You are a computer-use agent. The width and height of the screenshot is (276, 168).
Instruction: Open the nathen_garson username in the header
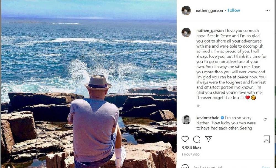click(x=209, y=11)
